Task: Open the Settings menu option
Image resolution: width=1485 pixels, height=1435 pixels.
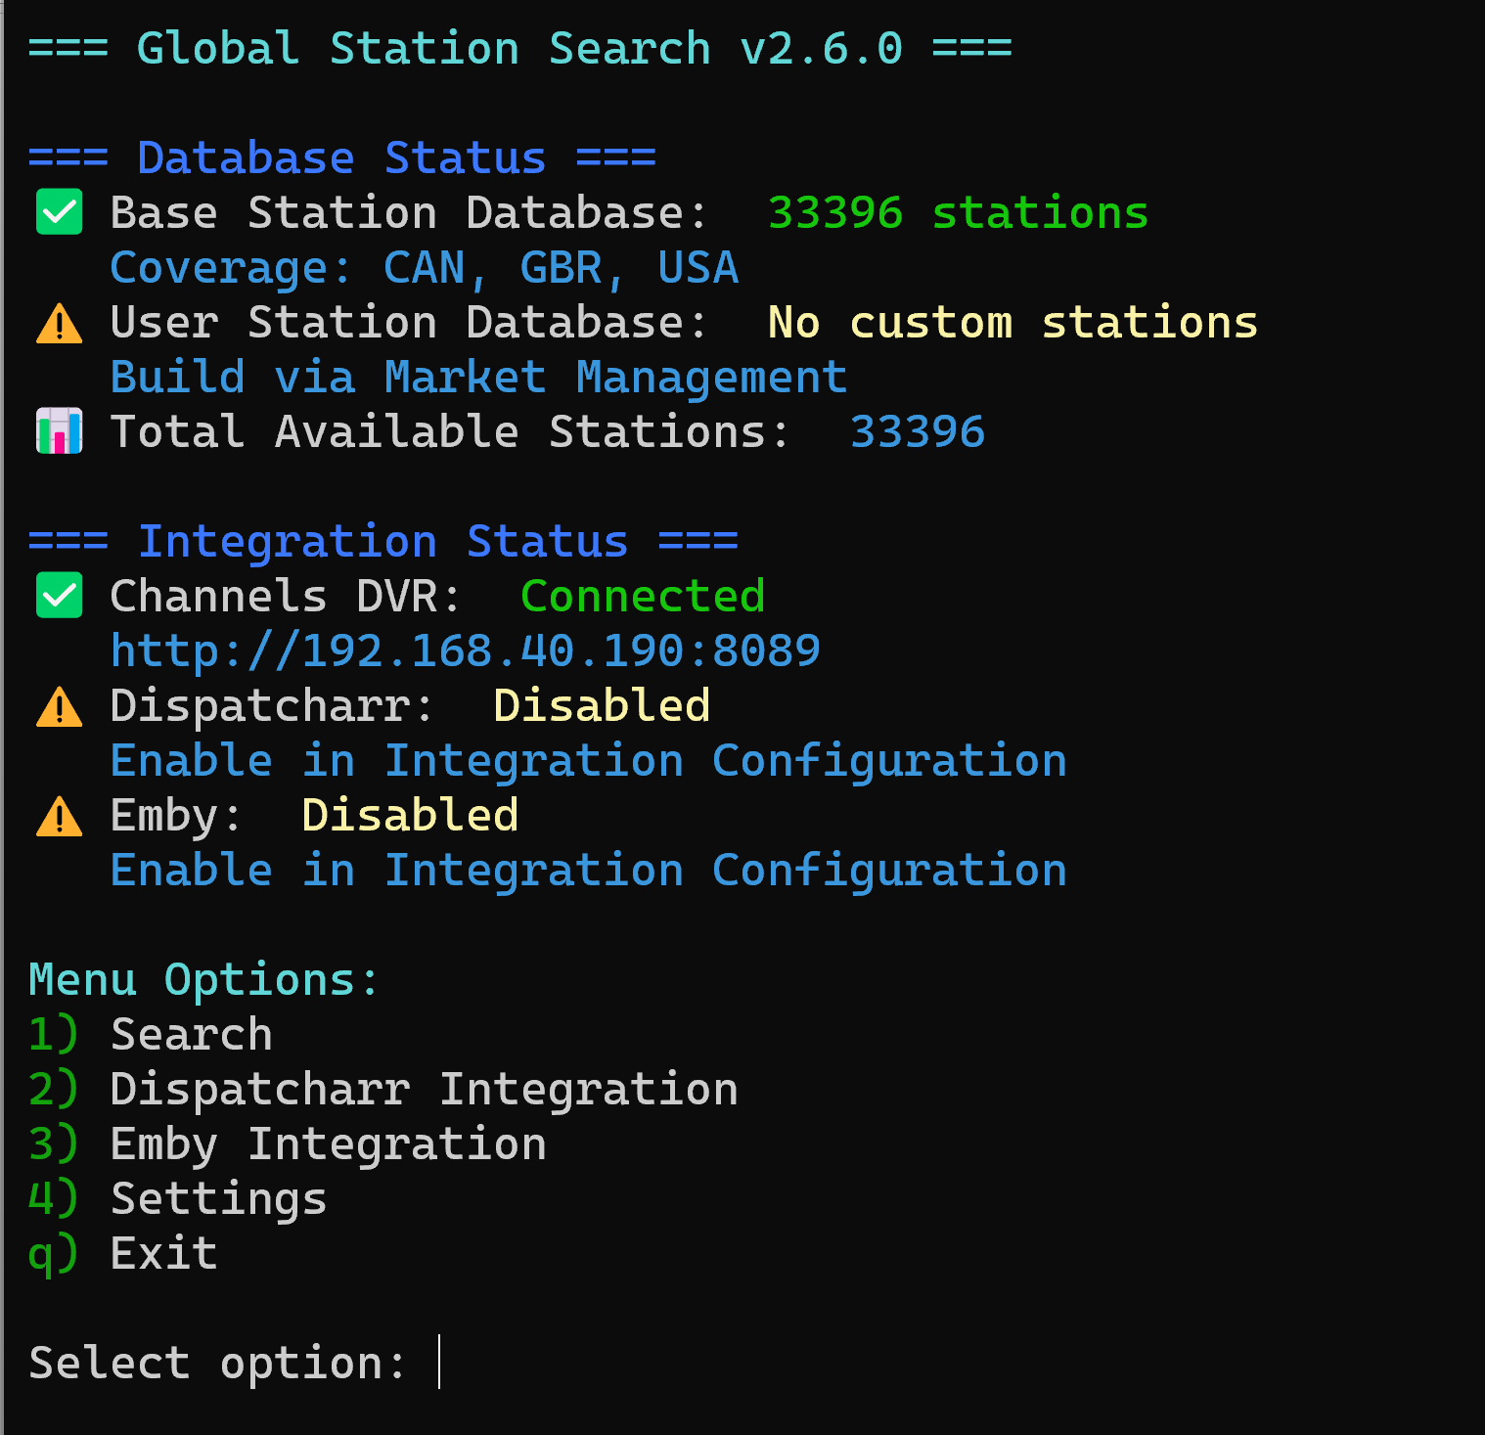Action: [x=218, y=1199]
